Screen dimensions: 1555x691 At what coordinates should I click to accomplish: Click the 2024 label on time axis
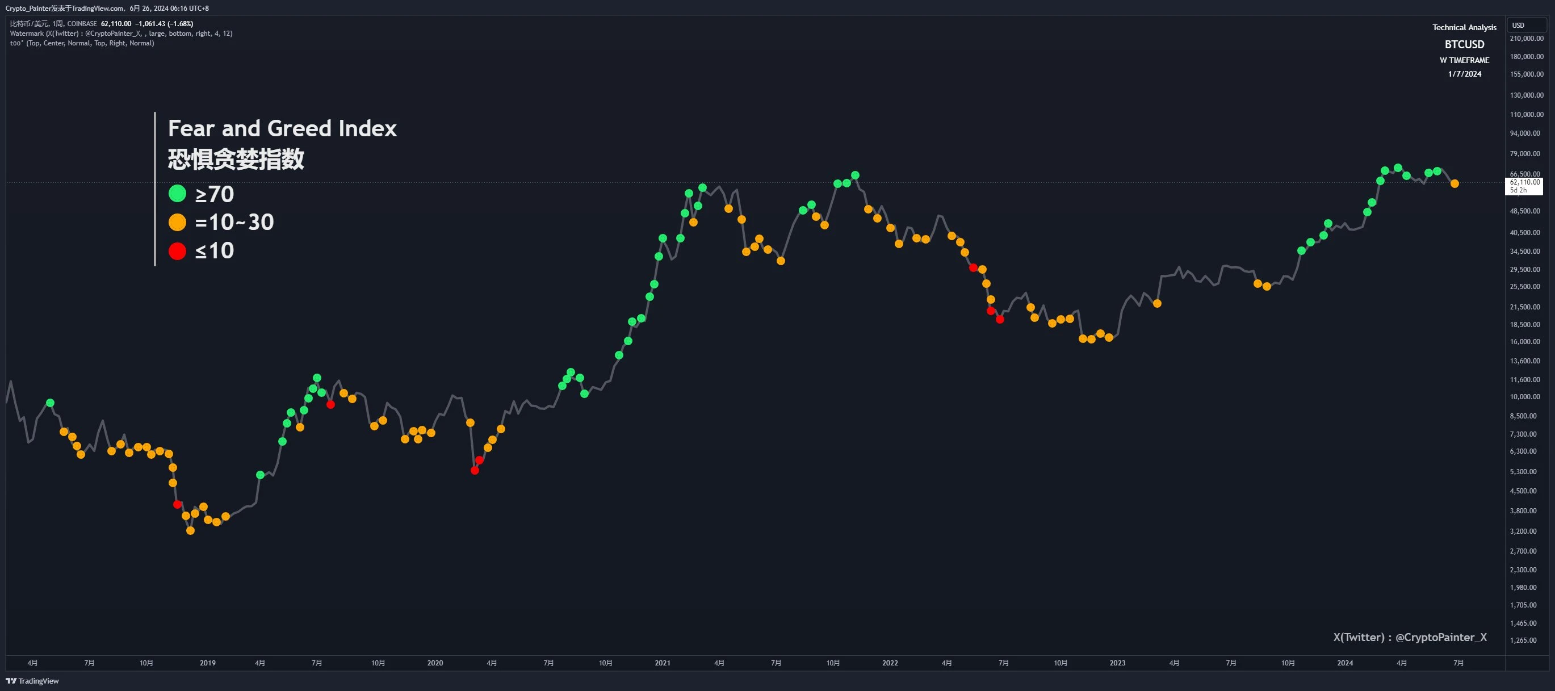coord(1344,663)
